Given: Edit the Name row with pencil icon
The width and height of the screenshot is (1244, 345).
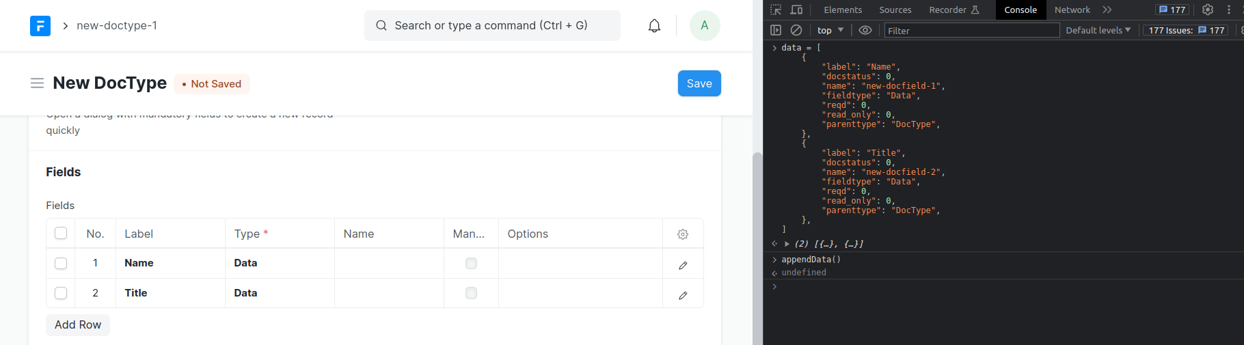Looking at the screenshot, I should click(682, 265).
